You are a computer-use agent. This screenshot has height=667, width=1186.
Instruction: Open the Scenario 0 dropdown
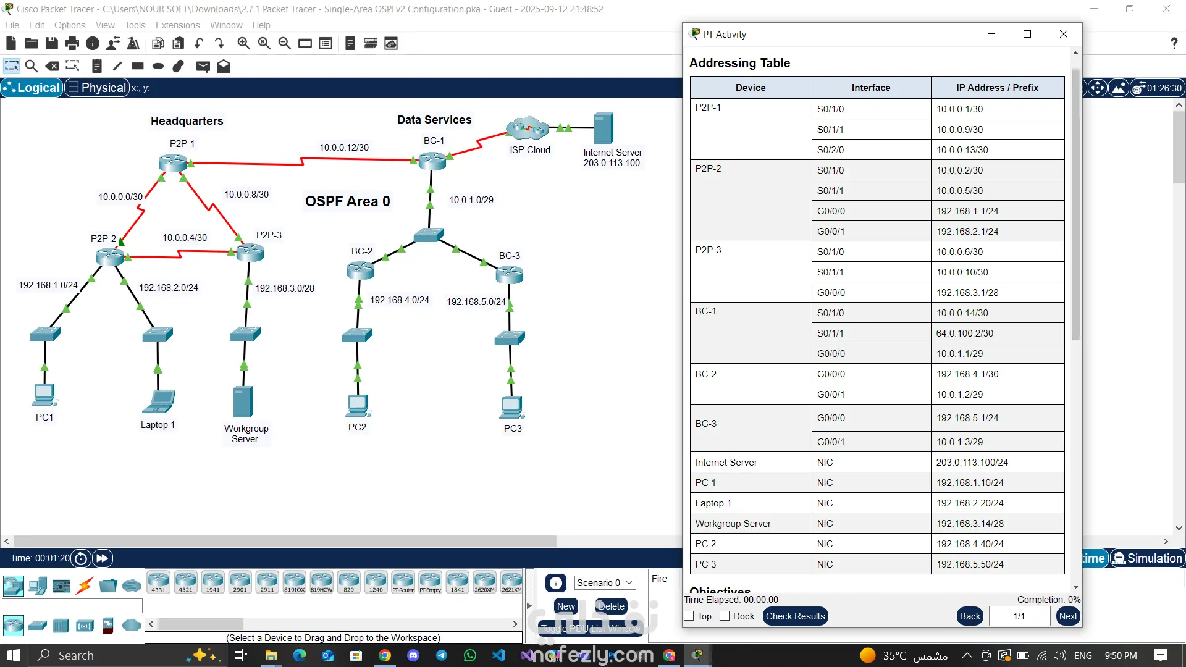[x=604, y=583]
